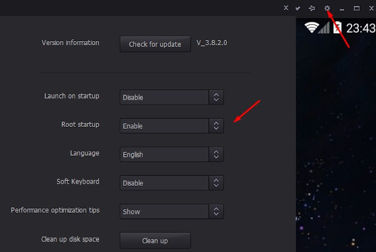Click the battery icon in Android status bar
This screenshot has height=252, width=376.
(x=337, y=28)
